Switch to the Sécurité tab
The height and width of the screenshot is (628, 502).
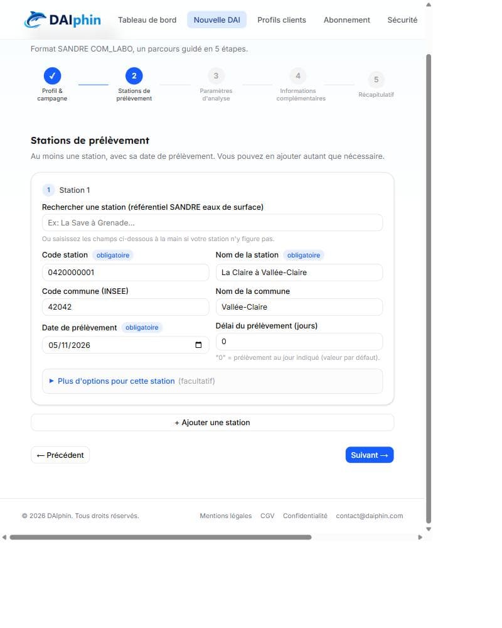[x=402, y=20]
